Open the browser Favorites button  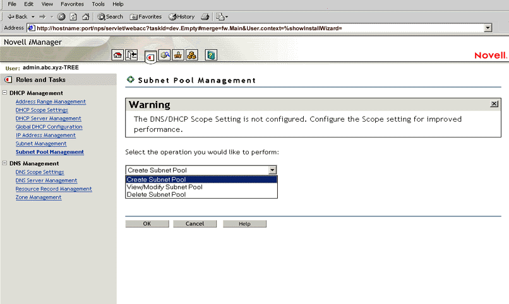click(x=145, y=17)
